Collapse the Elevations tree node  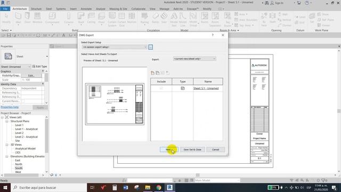7,156
